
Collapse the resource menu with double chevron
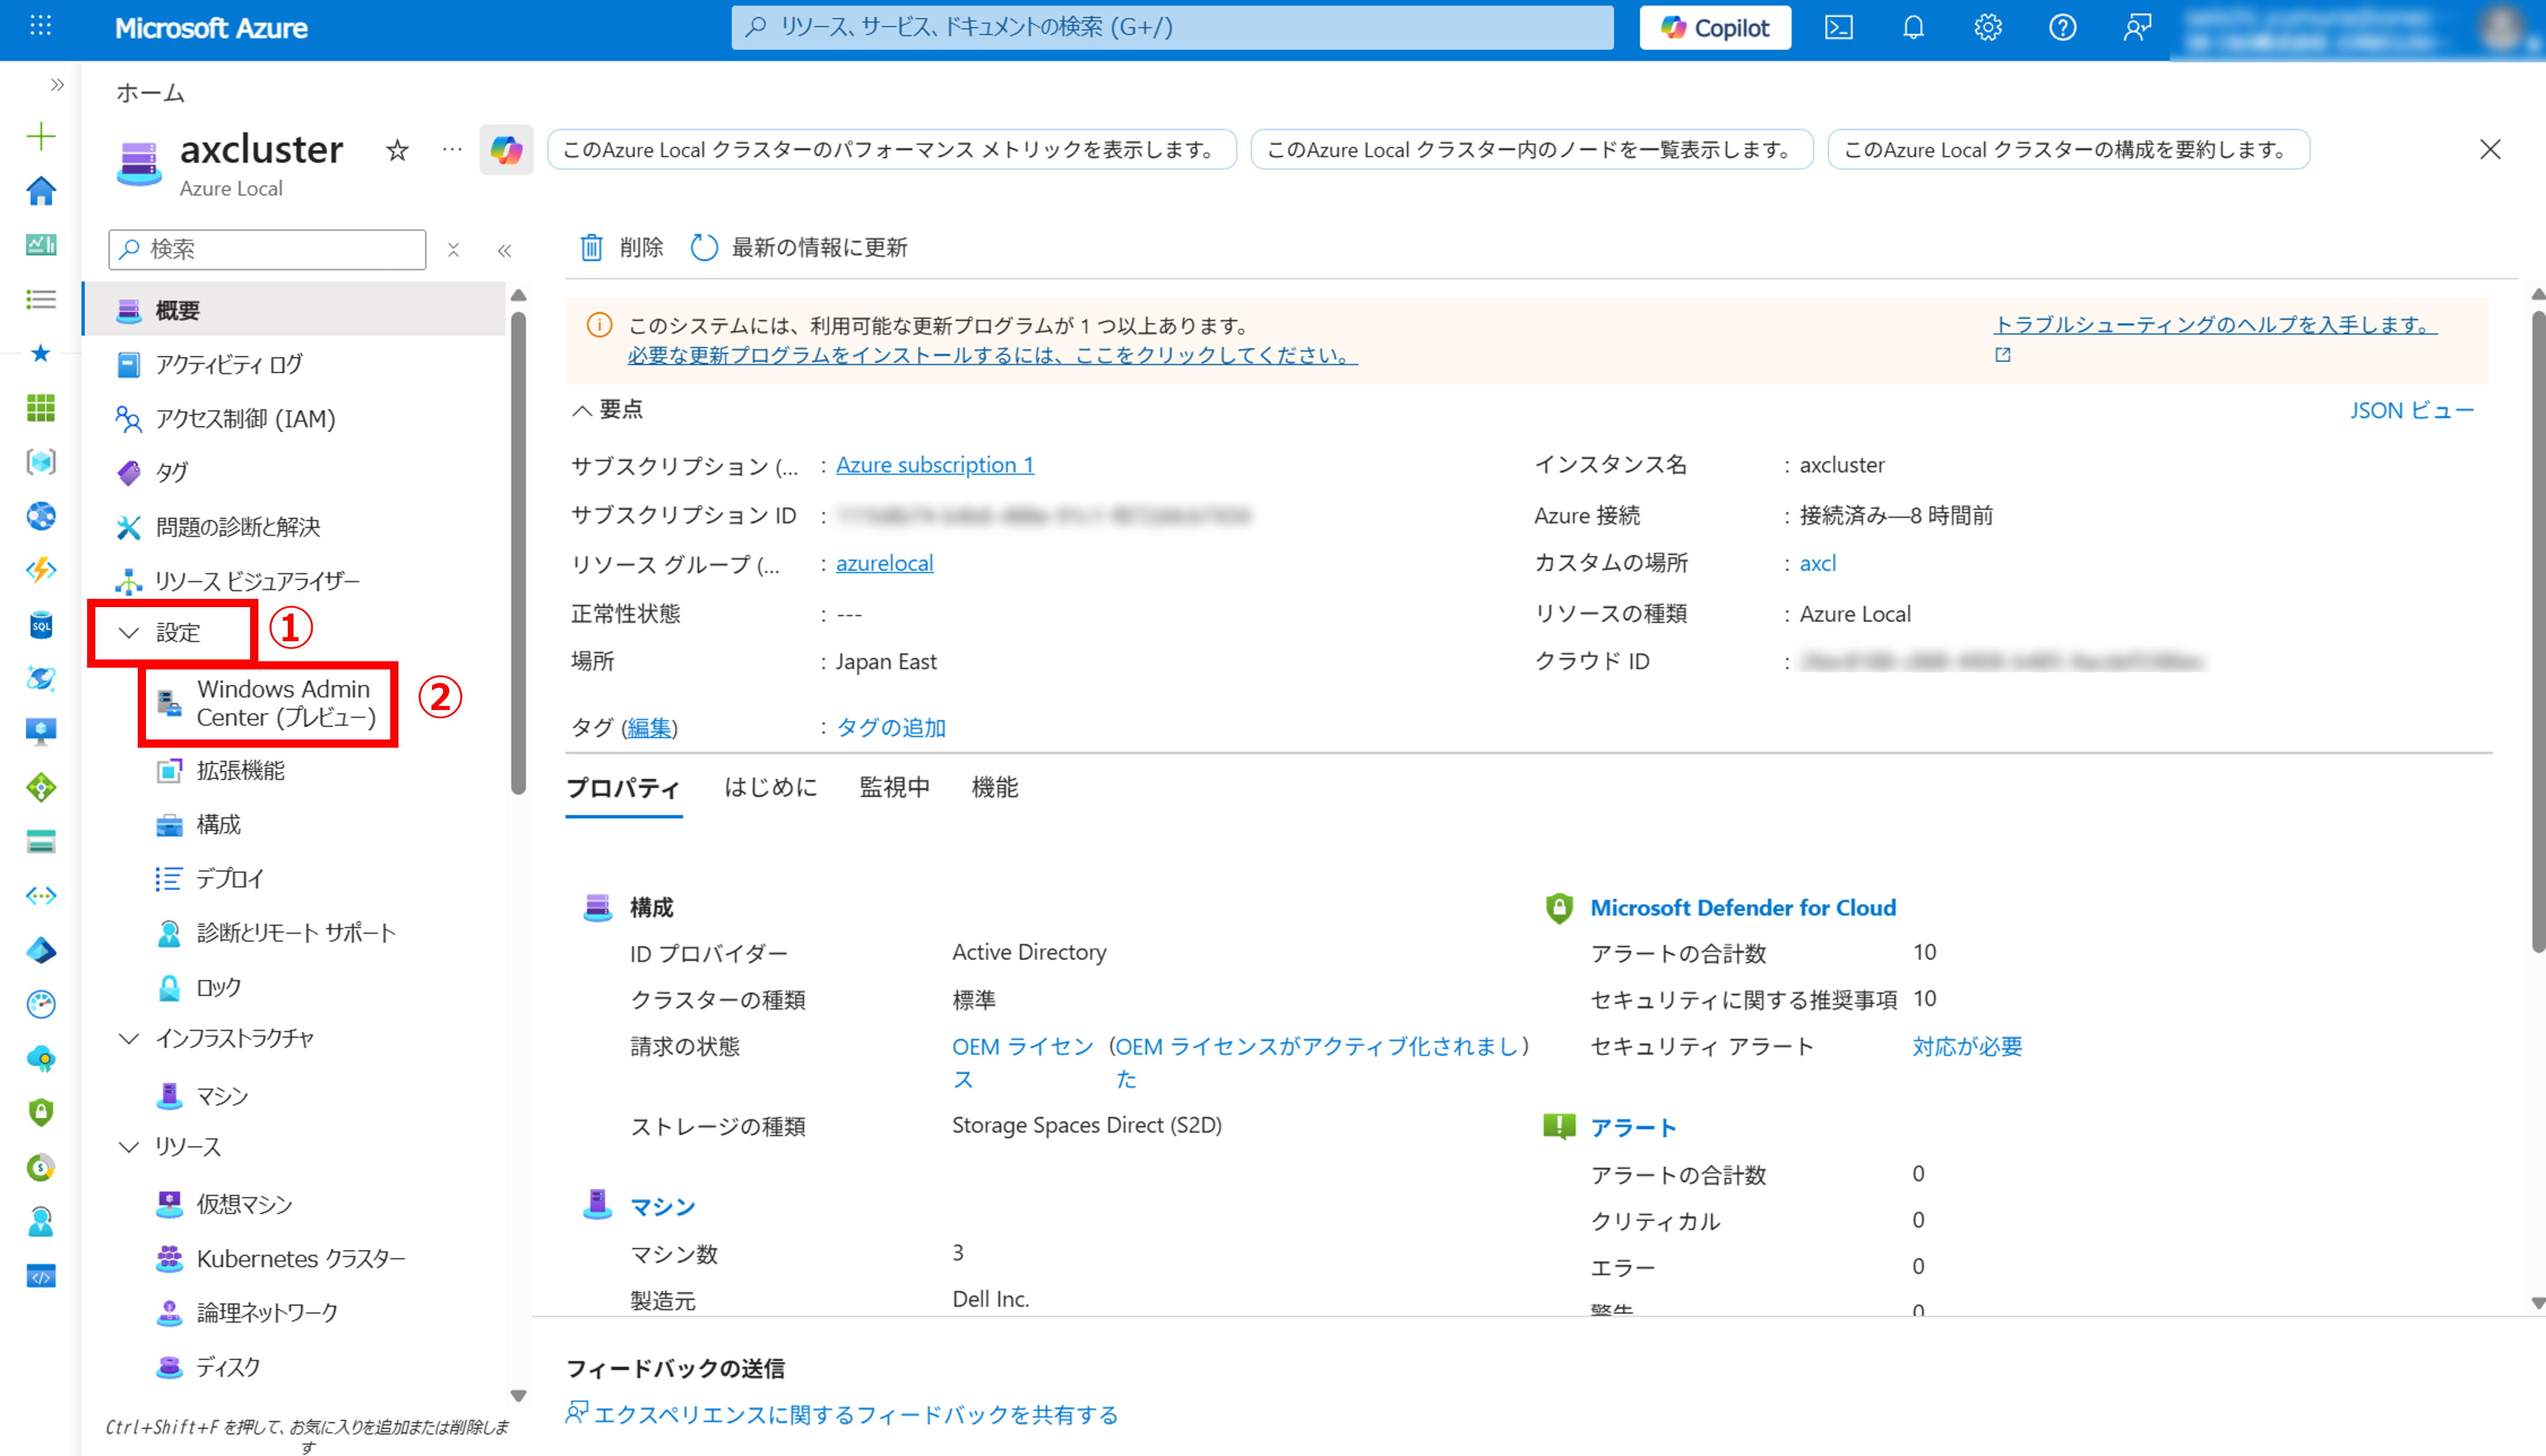point(504,250)
